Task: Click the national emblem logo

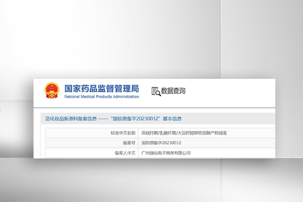Action: tap(52, 90)
